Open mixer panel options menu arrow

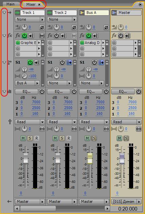(140, 4)
